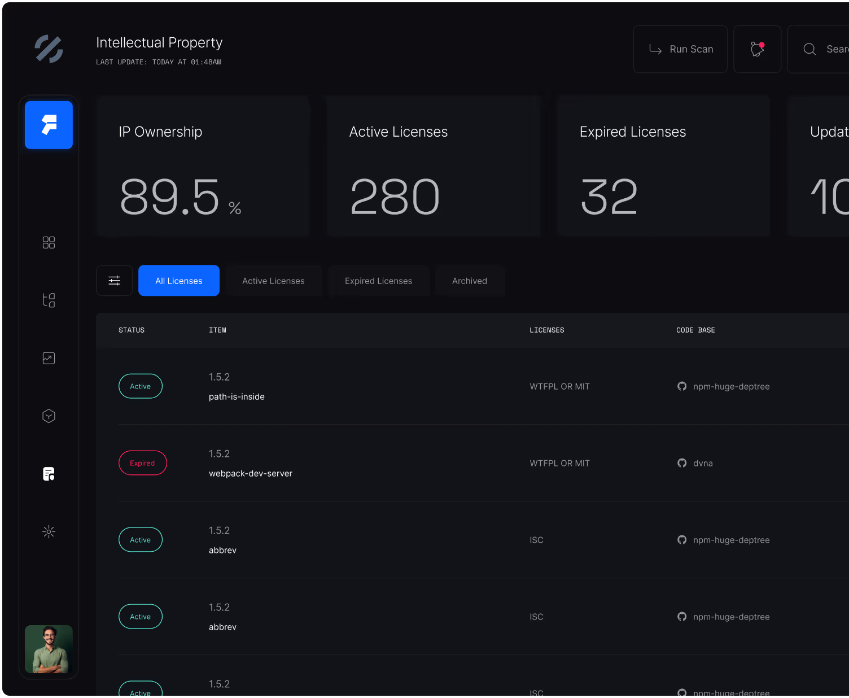The width and height of the screenshot is (849, 698).
Task: Click the Intellectual Property page title
Action: pyautogui.click(x=159, y=43)
